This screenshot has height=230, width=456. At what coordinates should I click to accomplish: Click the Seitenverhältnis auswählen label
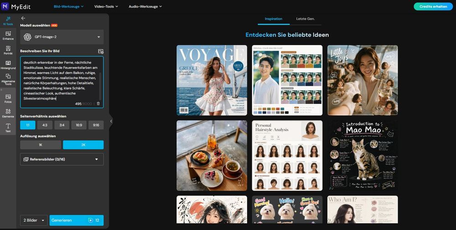[43, 116]
